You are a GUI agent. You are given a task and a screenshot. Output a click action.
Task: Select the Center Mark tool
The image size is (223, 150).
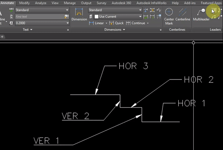[169, 16]
